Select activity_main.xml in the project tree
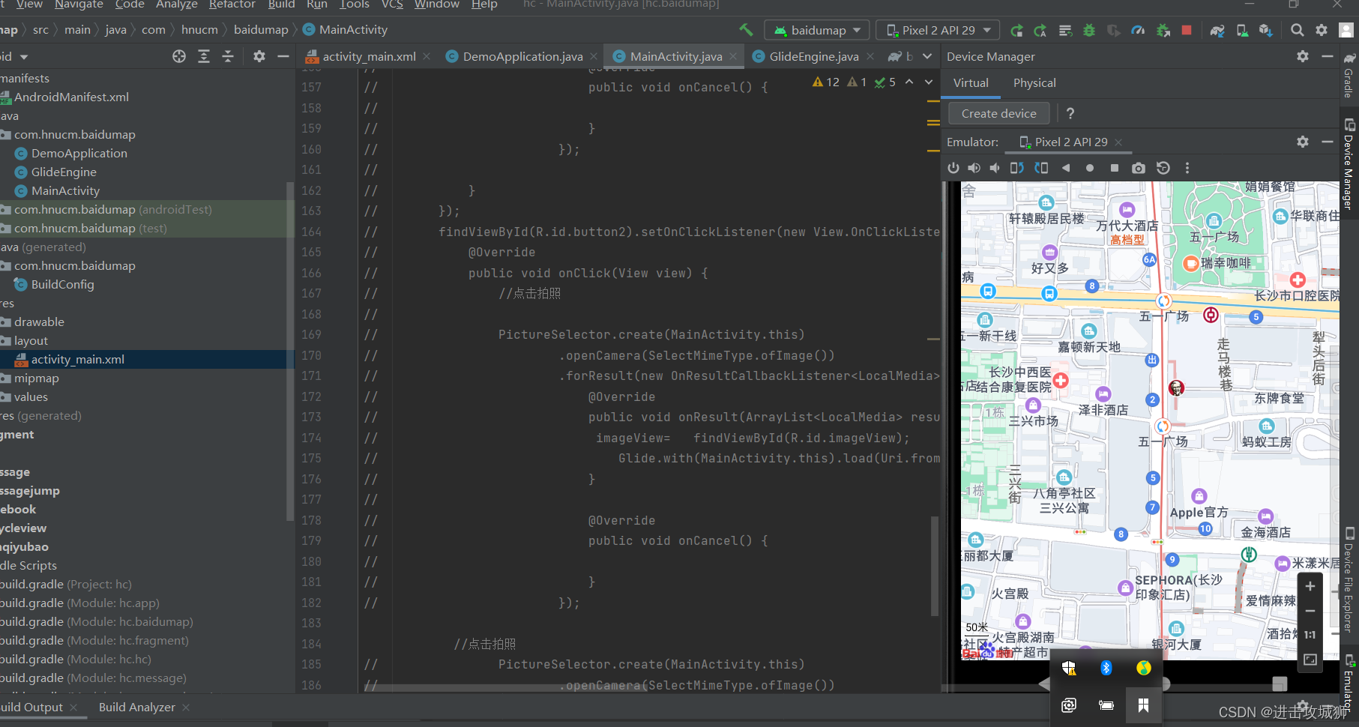Viewport: 1359px width, 727px height. [77, 360]
